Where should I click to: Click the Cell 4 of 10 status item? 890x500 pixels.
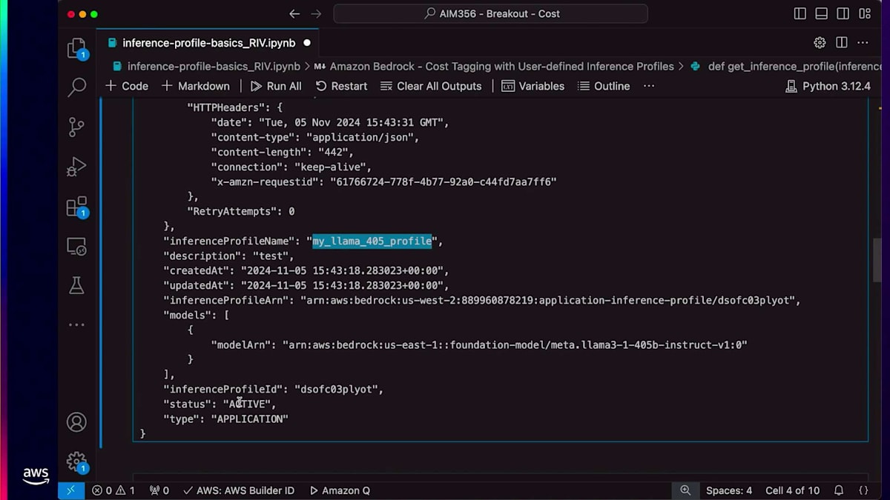(x=792, y=490)
